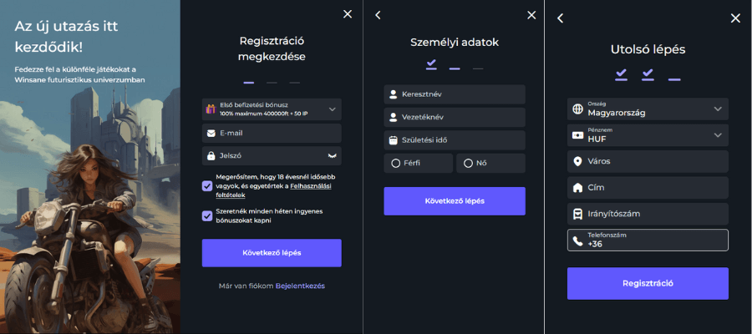The width and height of the screenshot is (752, 334).
Task: Choose the Nő gender option
Action: click(x=468, y=164)
